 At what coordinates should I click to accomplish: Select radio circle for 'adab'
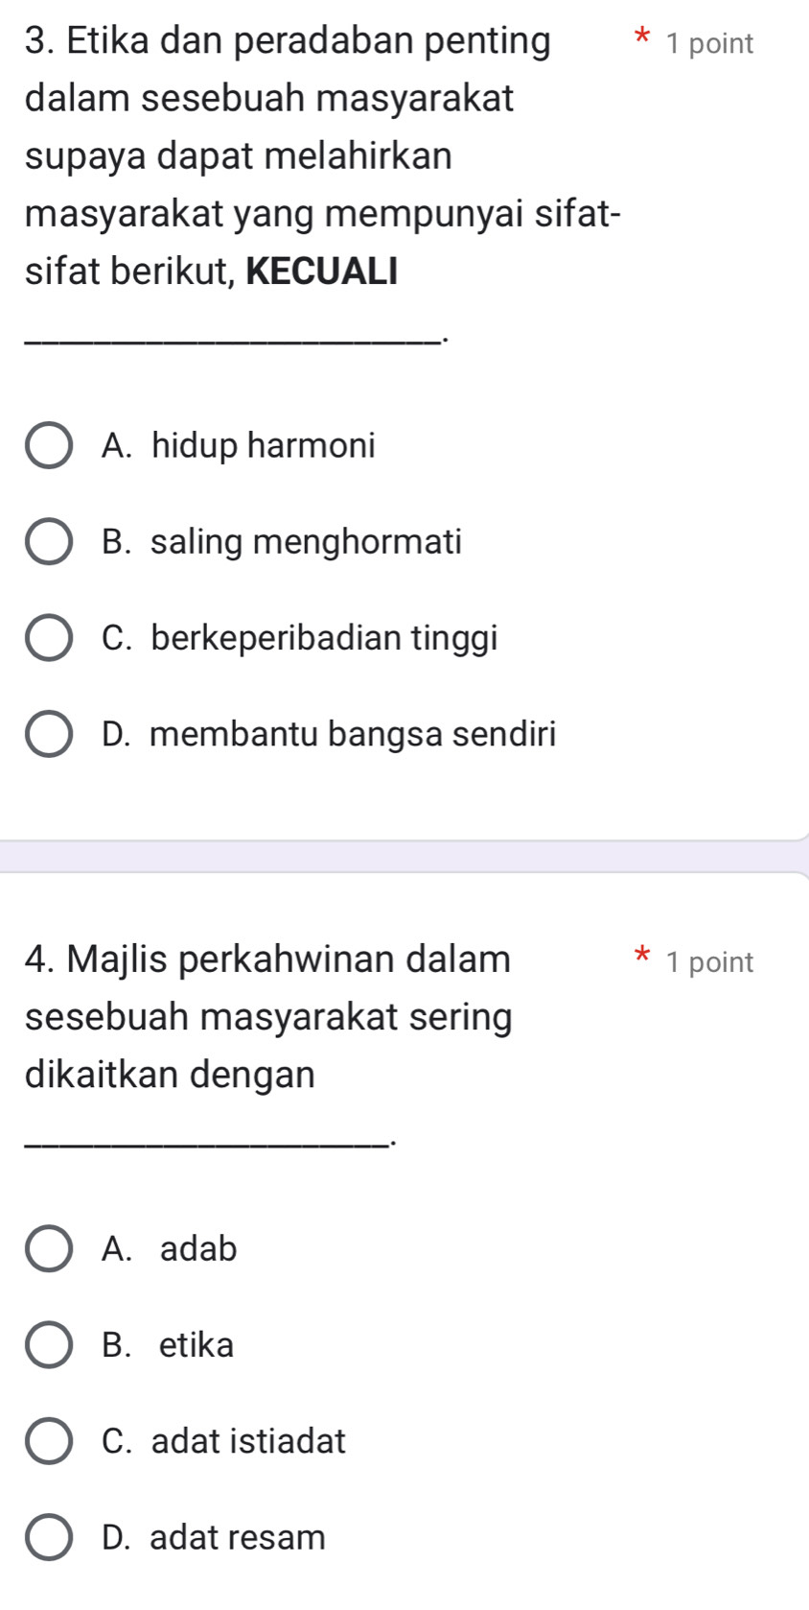(48, 1249)
